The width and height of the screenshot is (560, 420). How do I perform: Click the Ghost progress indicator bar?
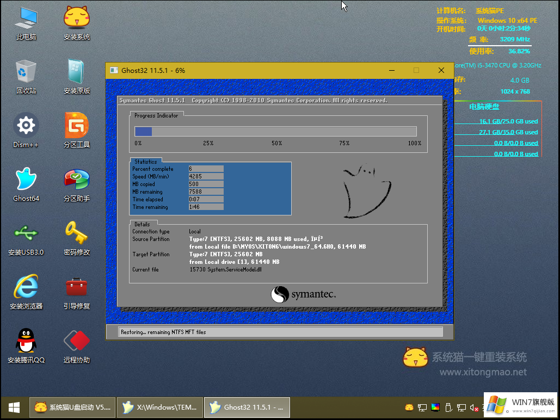click(x=275, y=132)
